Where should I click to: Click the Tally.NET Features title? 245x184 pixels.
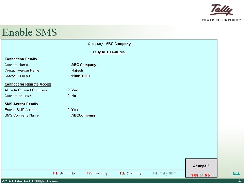click(x=109, y=52)
